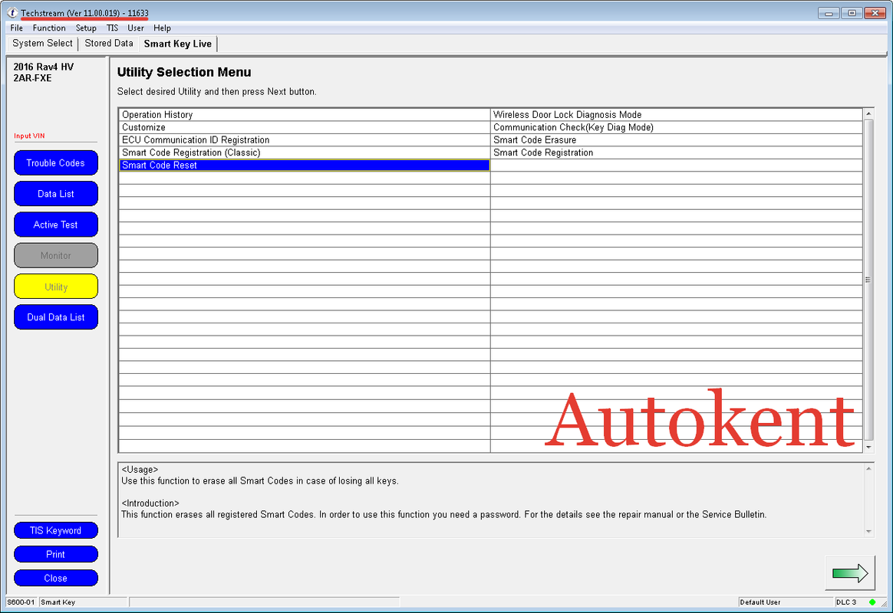Click the green Next arrow button

(x=850, y=572)
